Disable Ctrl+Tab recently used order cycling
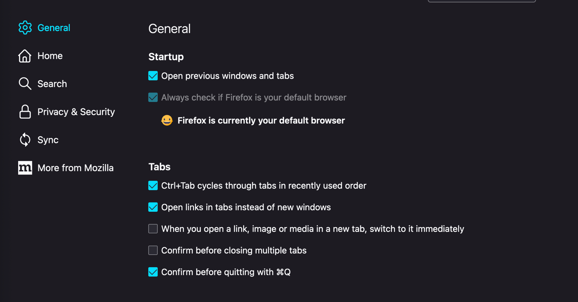578x302 pixels. 153,185
